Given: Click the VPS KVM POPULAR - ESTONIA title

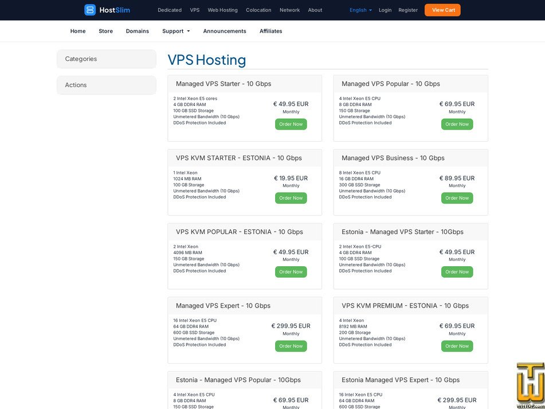Looking at the screenshot, I should tap(240, 232).
